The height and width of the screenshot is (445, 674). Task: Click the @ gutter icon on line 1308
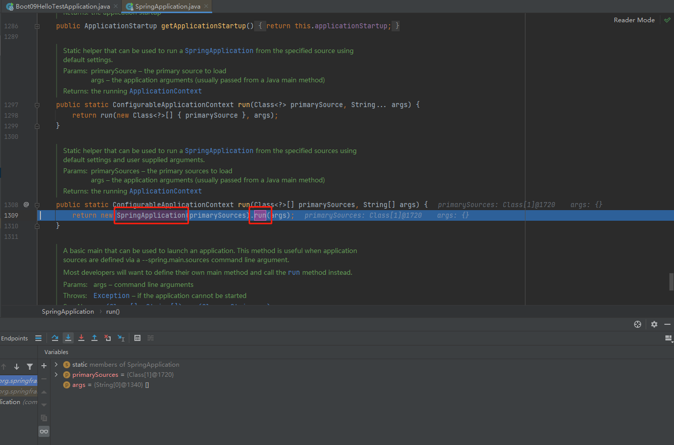point(26,205)
